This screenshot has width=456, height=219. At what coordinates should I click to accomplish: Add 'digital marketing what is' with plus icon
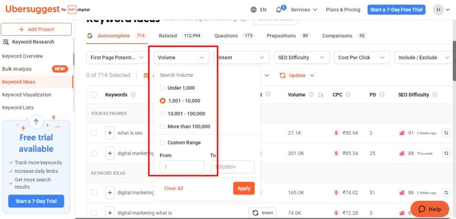110,213
